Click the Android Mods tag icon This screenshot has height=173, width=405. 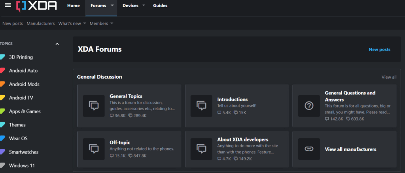2,84
